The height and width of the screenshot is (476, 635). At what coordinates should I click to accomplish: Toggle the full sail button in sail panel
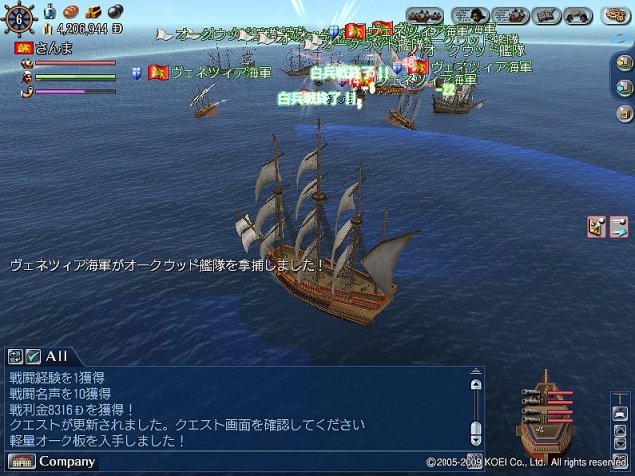[x=620, y=414]
